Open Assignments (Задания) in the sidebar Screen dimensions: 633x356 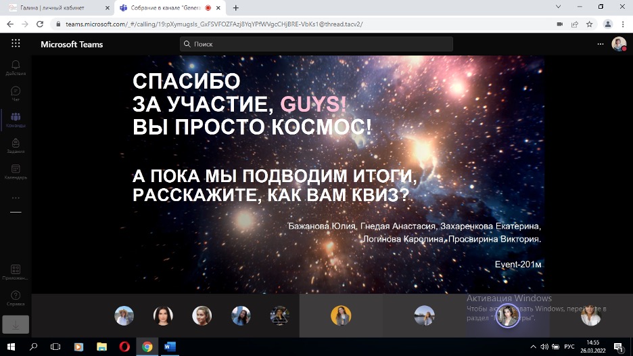[16, 146]
